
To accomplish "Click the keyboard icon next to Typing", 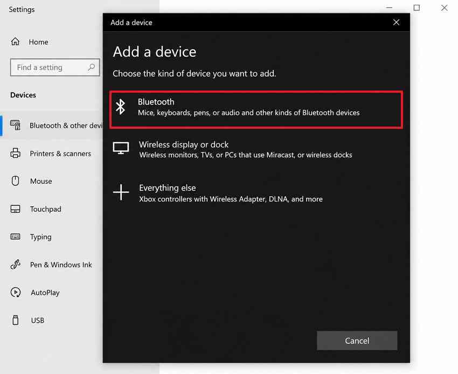I will tap(16, 237).
